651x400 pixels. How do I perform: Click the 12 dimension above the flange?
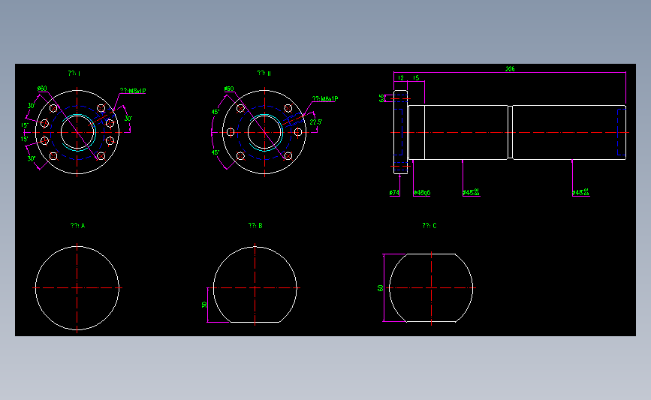401,78
